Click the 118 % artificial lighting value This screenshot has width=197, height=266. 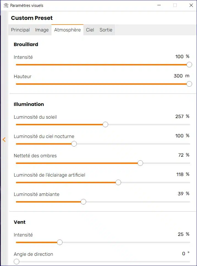click(x=183, y=174)
